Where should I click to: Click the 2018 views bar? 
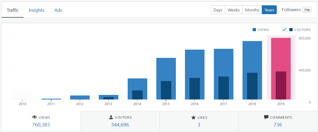[x=252, y=70]
